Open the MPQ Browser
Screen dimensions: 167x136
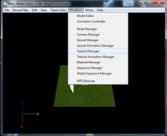(x=98, y=81)
